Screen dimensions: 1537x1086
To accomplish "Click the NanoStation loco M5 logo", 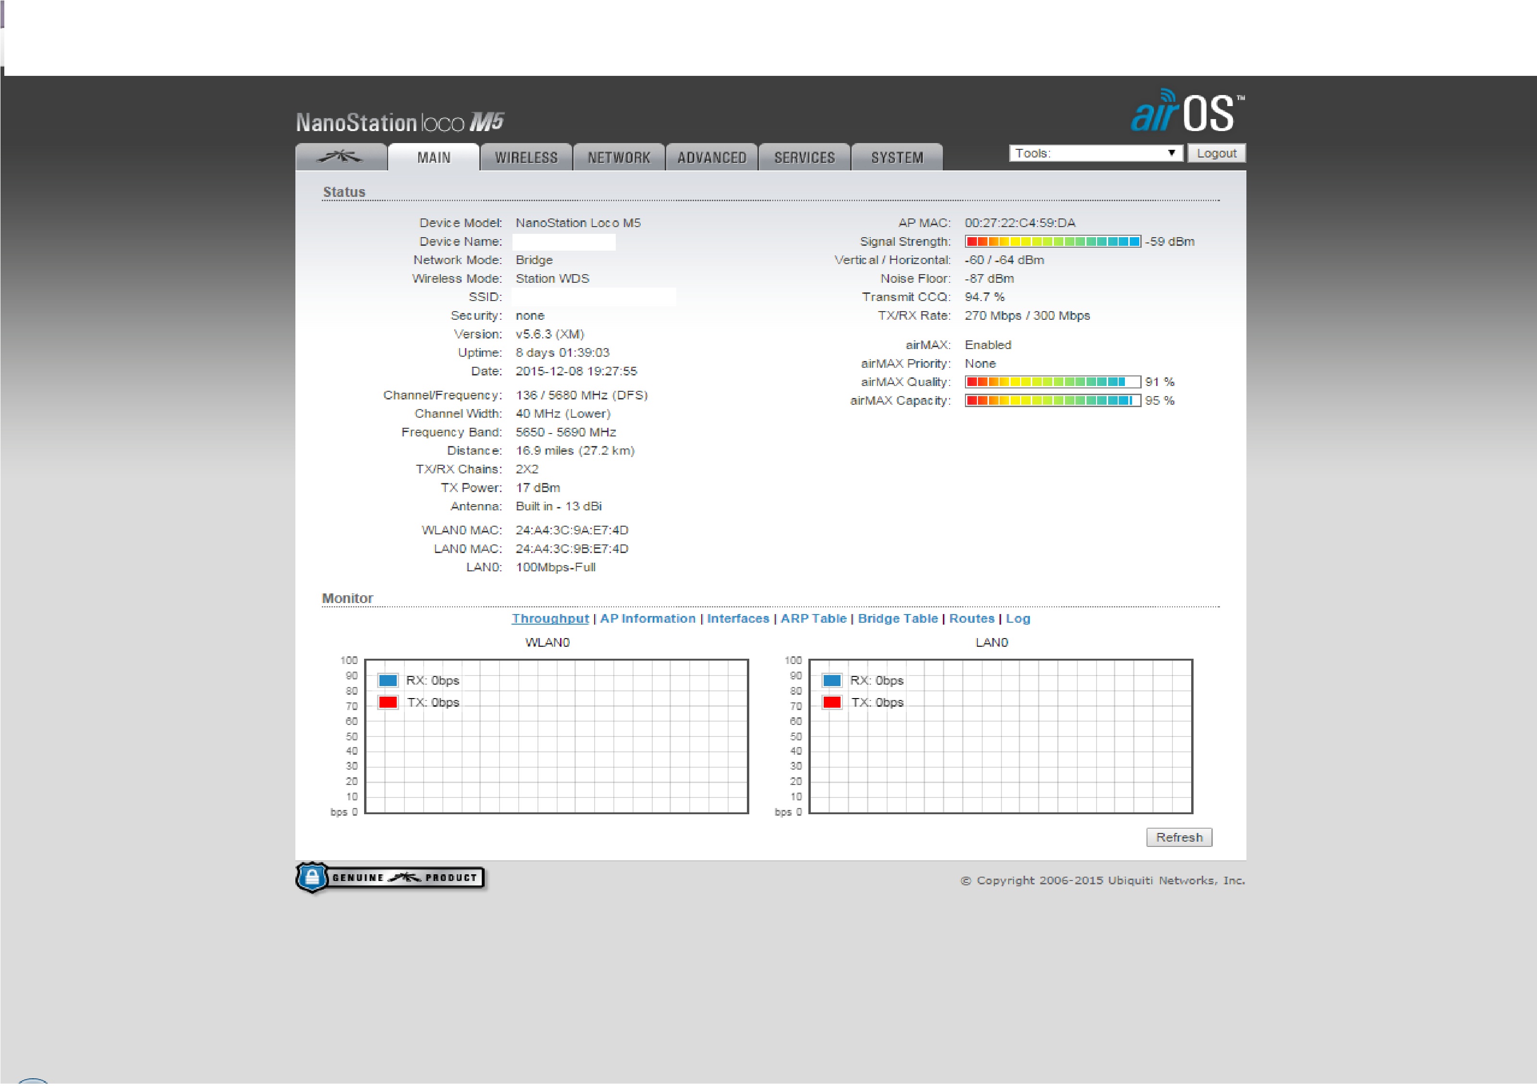I will point(400,122).
